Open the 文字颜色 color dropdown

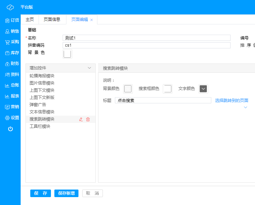(203, 89)
